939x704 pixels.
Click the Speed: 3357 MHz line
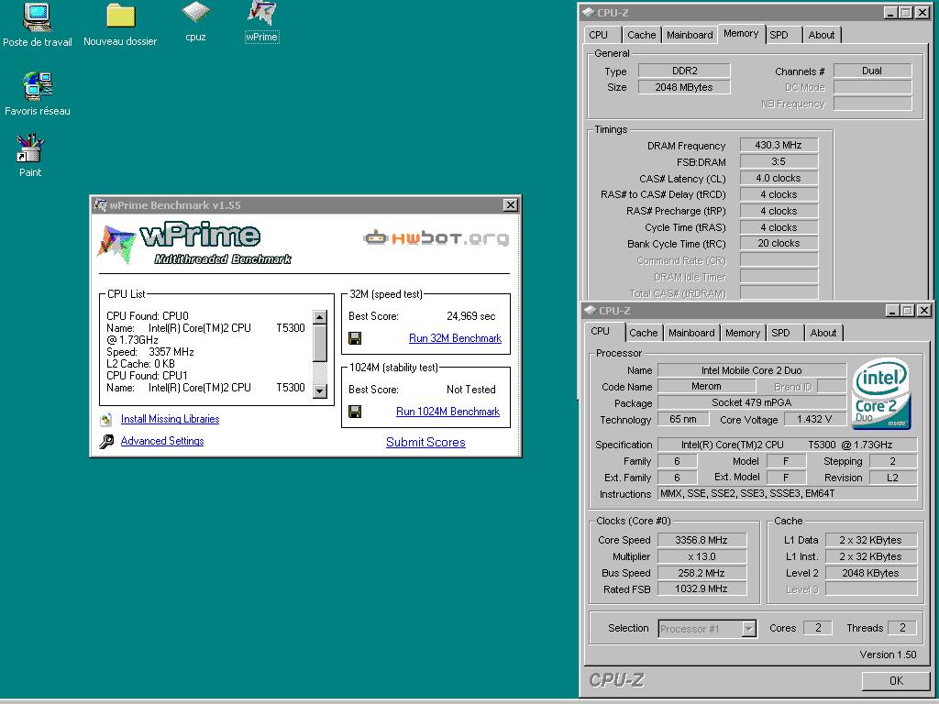(150, 352)
